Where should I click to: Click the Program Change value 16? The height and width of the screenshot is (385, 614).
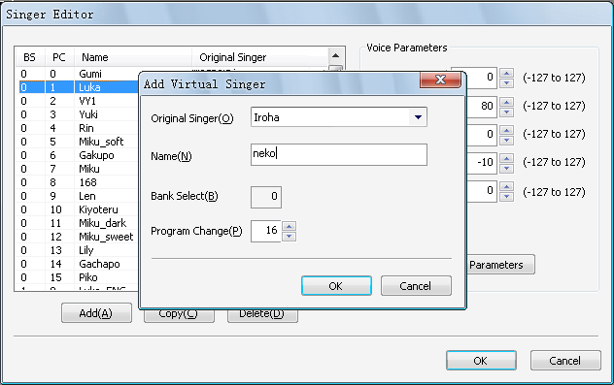click(x=266, y=231)
